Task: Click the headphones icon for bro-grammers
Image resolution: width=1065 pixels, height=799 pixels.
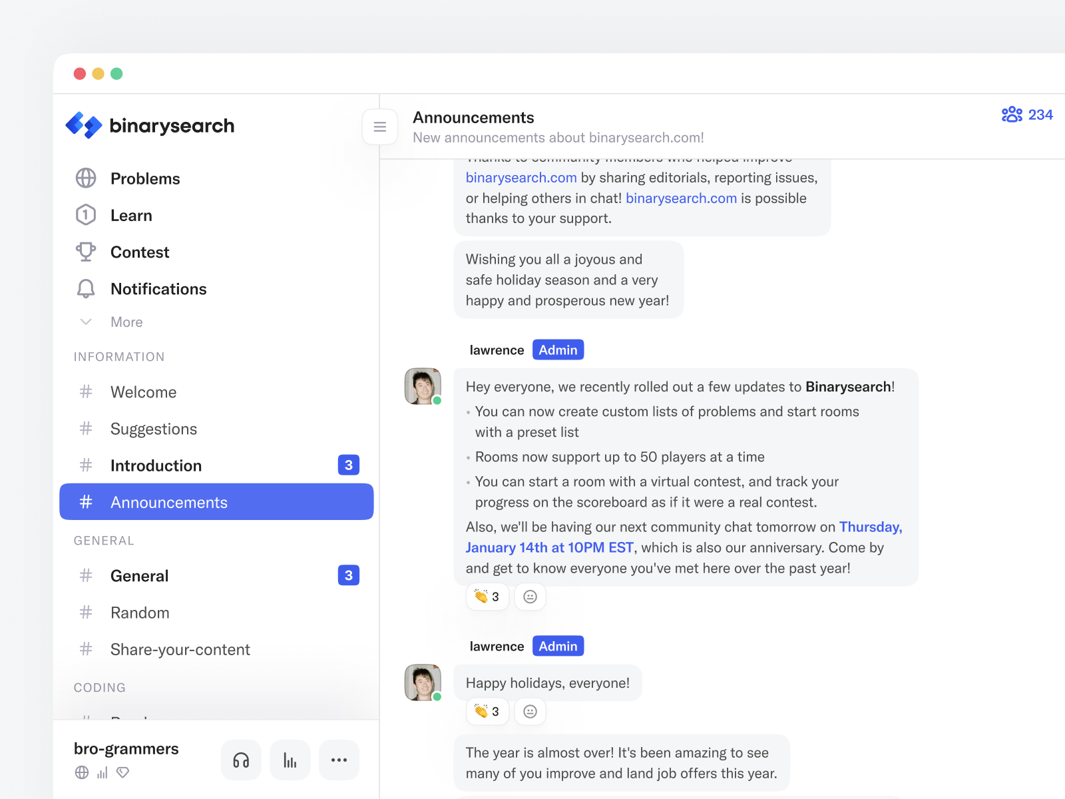Action: 241,760
